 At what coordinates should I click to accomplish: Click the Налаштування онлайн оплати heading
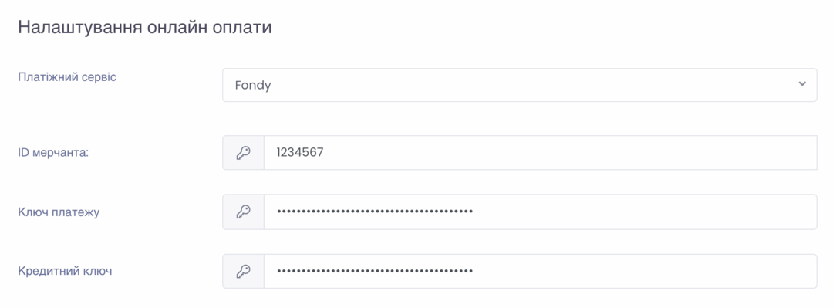145,27
